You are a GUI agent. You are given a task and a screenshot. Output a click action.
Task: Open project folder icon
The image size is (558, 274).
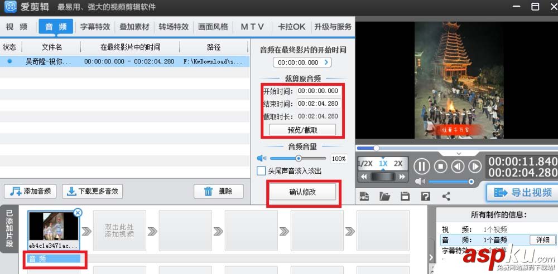[x=384, y=196]
